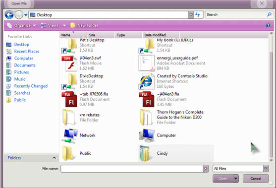Select the Cindy user folder icon
276x188 pixels.
(x=145, y=154)
